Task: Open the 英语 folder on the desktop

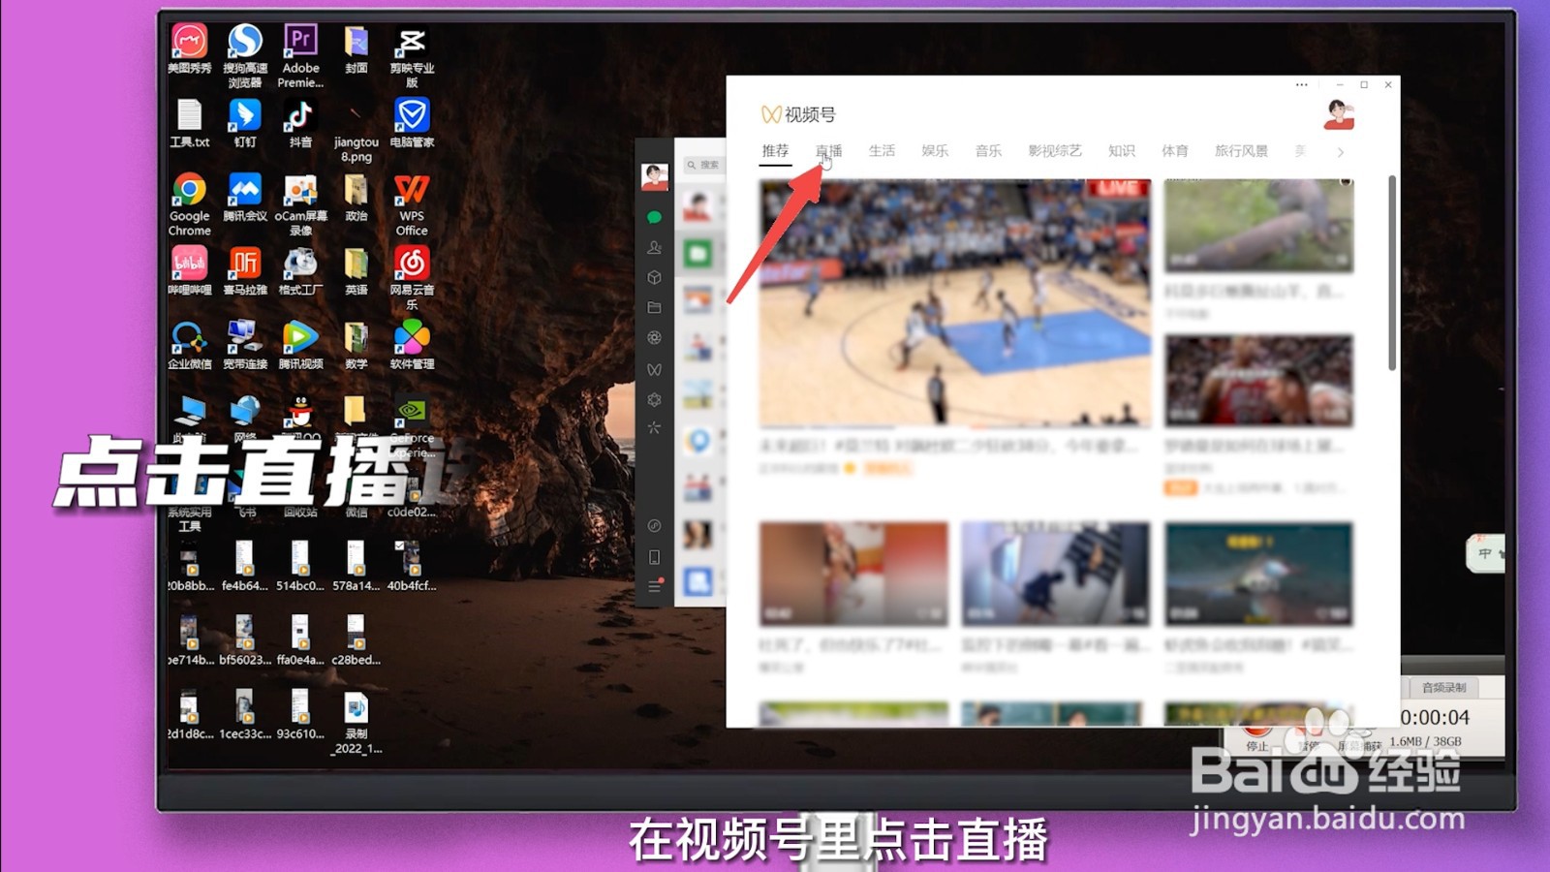Action: [356, 271]
